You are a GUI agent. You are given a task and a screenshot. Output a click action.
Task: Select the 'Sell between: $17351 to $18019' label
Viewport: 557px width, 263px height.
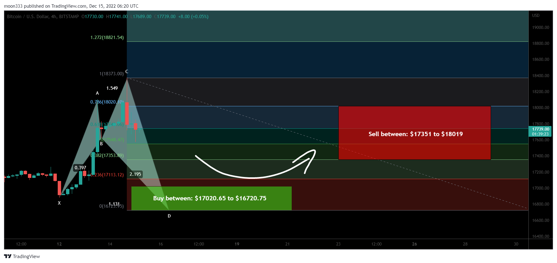click(x=415, y=134)
